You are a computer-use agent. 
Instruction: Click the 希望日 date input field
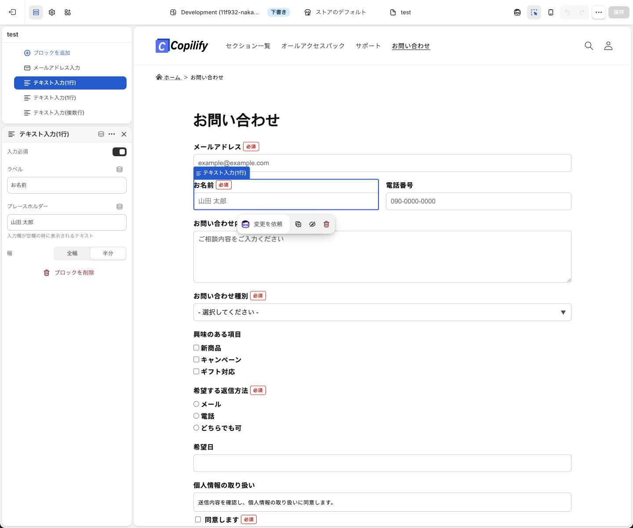[x=382, y=463]
